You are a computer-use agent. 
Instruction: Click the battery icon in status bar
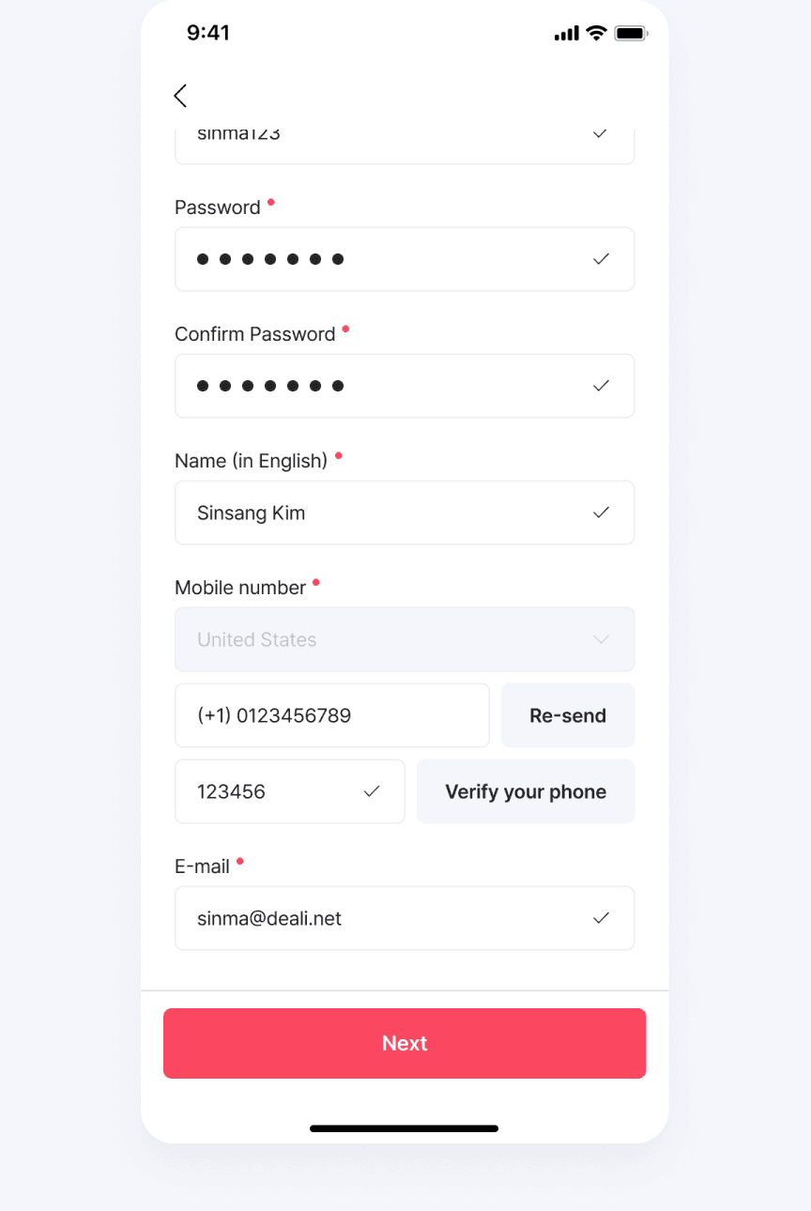click(x=631, y=34)
